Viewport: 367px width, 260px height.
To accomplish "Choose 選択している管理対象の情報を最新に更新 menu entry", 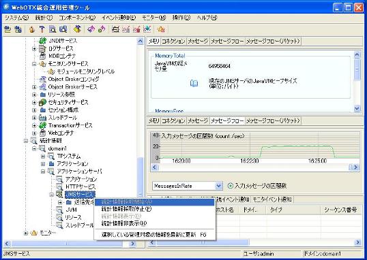I will [x=154, y=234].
